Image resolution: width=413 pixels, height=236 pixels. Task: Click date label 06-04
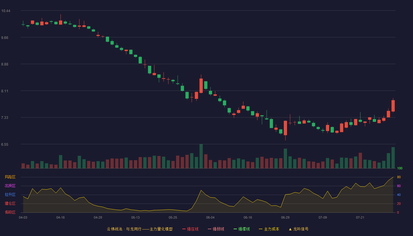pyautogui.click(x=210, y=217)
